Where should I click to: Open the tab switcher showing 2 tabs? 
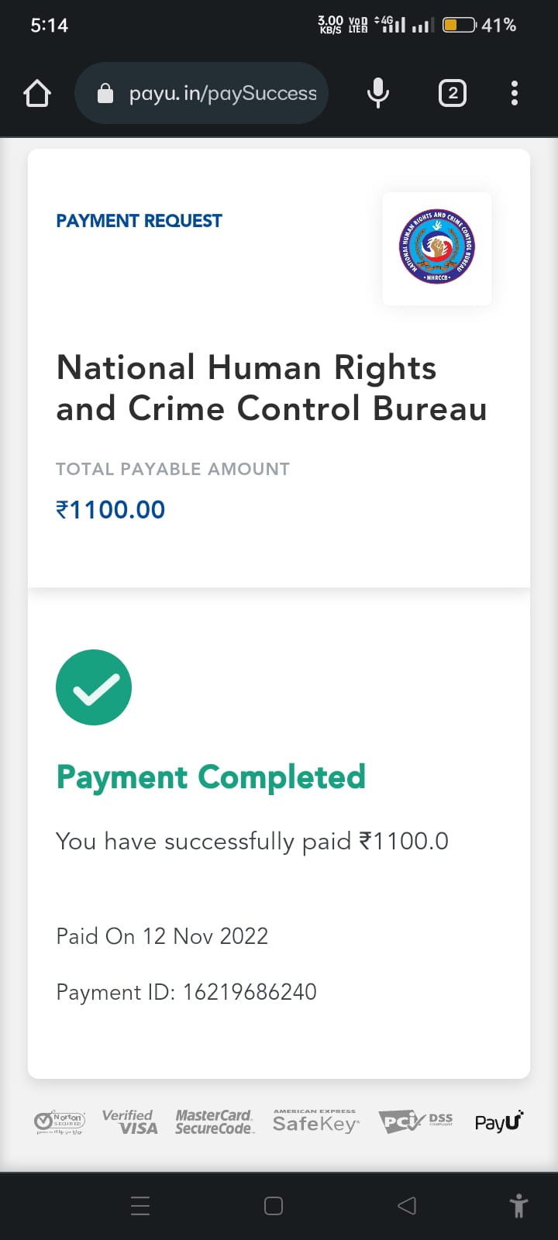(x=453, y=94)
